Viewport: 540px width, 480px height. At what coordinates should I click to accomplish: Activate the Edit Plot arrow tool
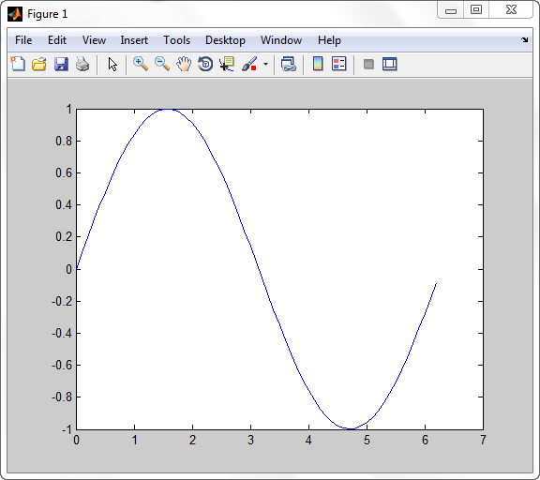tap(112, 65)
